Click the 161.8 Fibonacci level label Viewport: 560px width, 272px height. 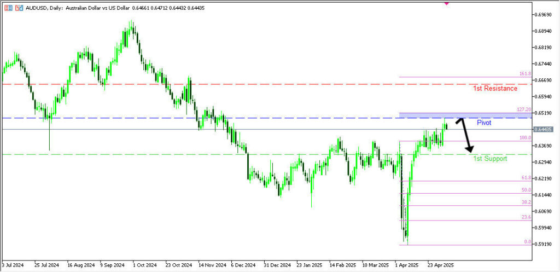click(524, 73)
